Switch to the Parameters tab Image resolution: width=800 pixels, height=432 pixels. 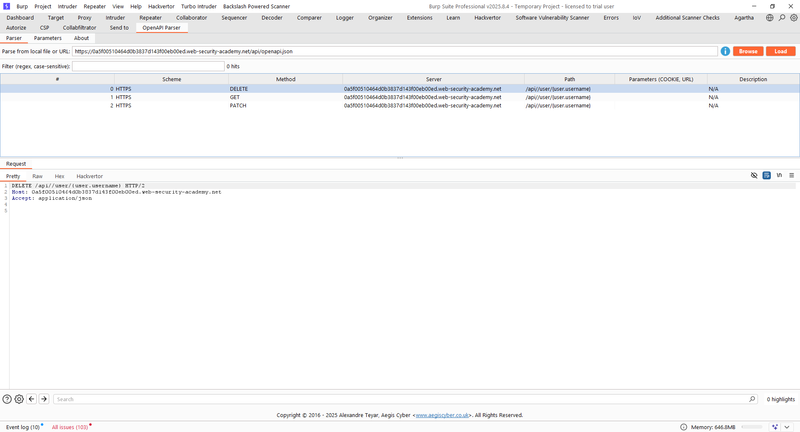coord(47,38)
